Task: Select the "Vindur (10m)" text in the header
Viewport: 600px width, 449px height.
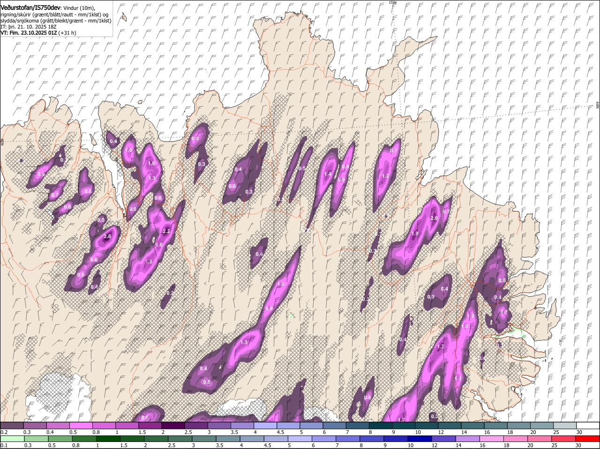Action: [79, 8]
